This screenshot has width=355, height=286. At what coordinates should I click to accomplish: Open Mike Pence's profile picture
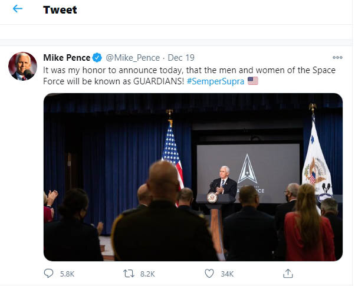pyautogui.click(x=22, y=66)
